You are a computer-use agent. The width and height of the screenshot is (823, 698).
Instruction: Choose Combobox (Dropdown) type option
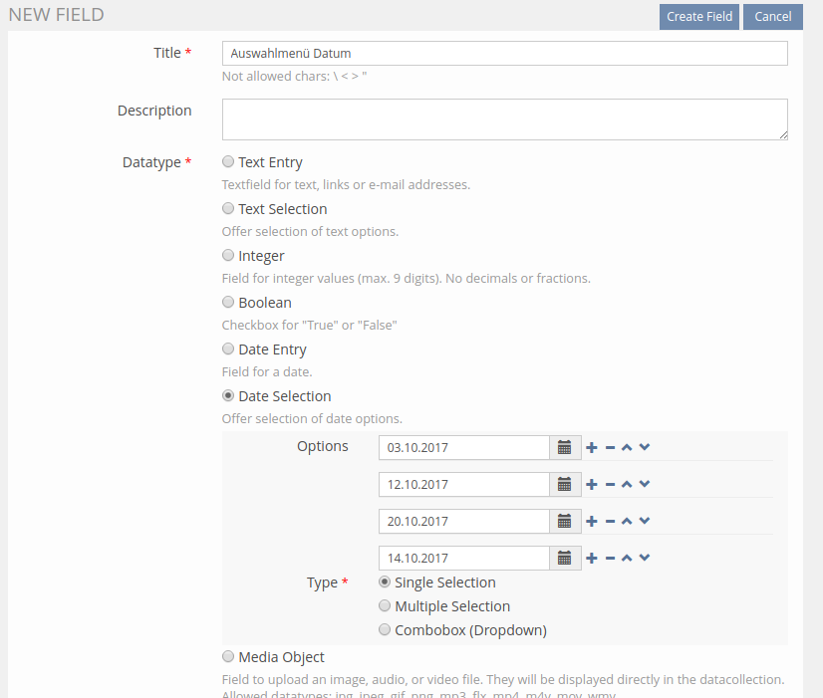point(385,630)
